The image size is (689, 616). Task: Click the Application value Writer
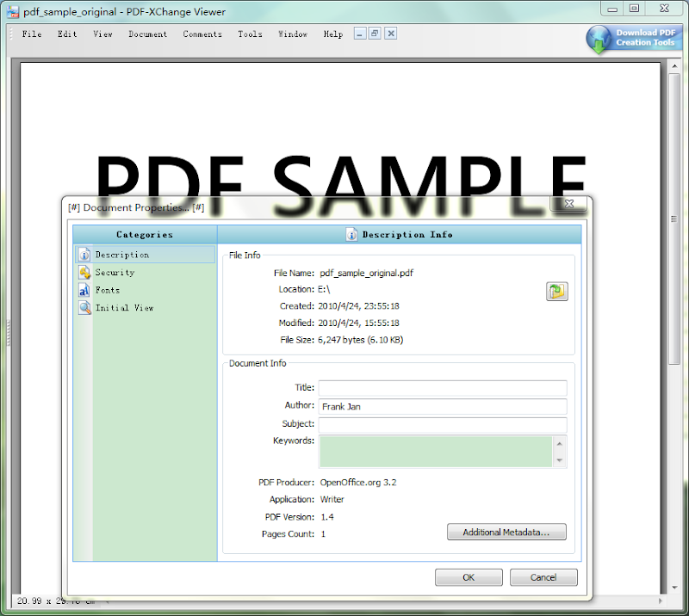point(332,500)
